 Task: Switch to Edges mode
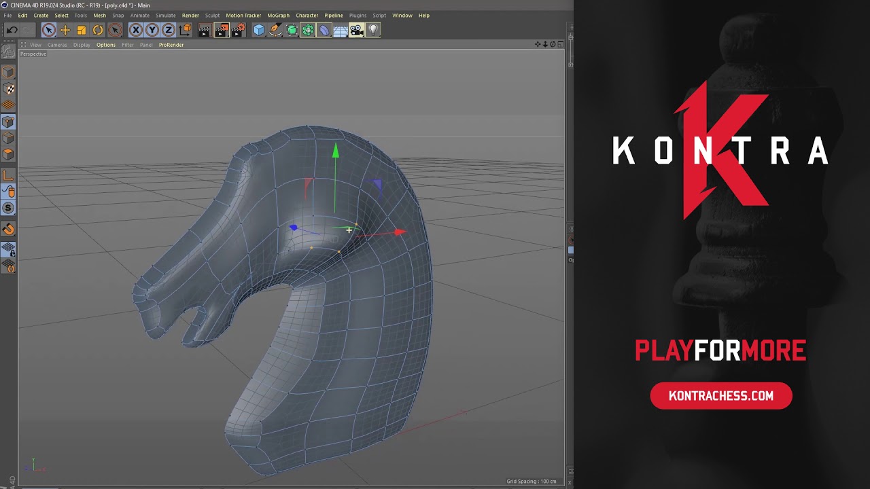[x=8, y=139]
